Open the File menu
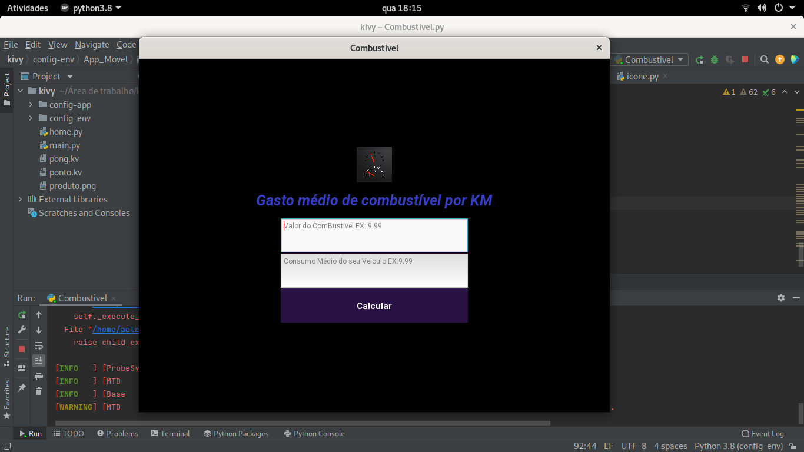 [11, 44]
